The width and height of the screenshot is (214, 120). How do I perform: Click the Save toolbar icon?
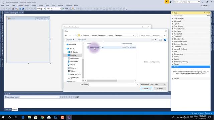[x=20, y=9]
